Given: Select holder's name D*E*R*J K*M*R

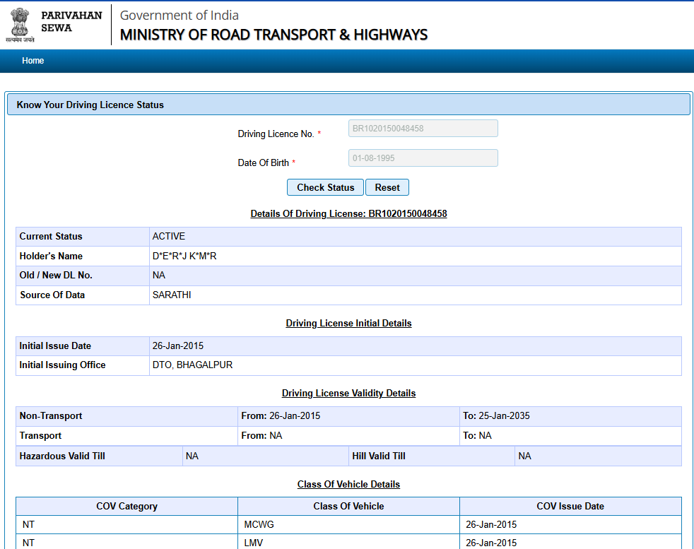Looking at the screenshot, I should click(184, 256).
